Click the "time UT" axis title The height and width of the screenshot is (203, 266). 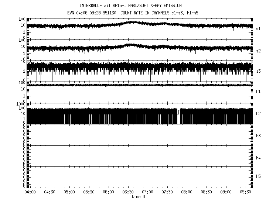pyautogui.click(x=140, y=197)
